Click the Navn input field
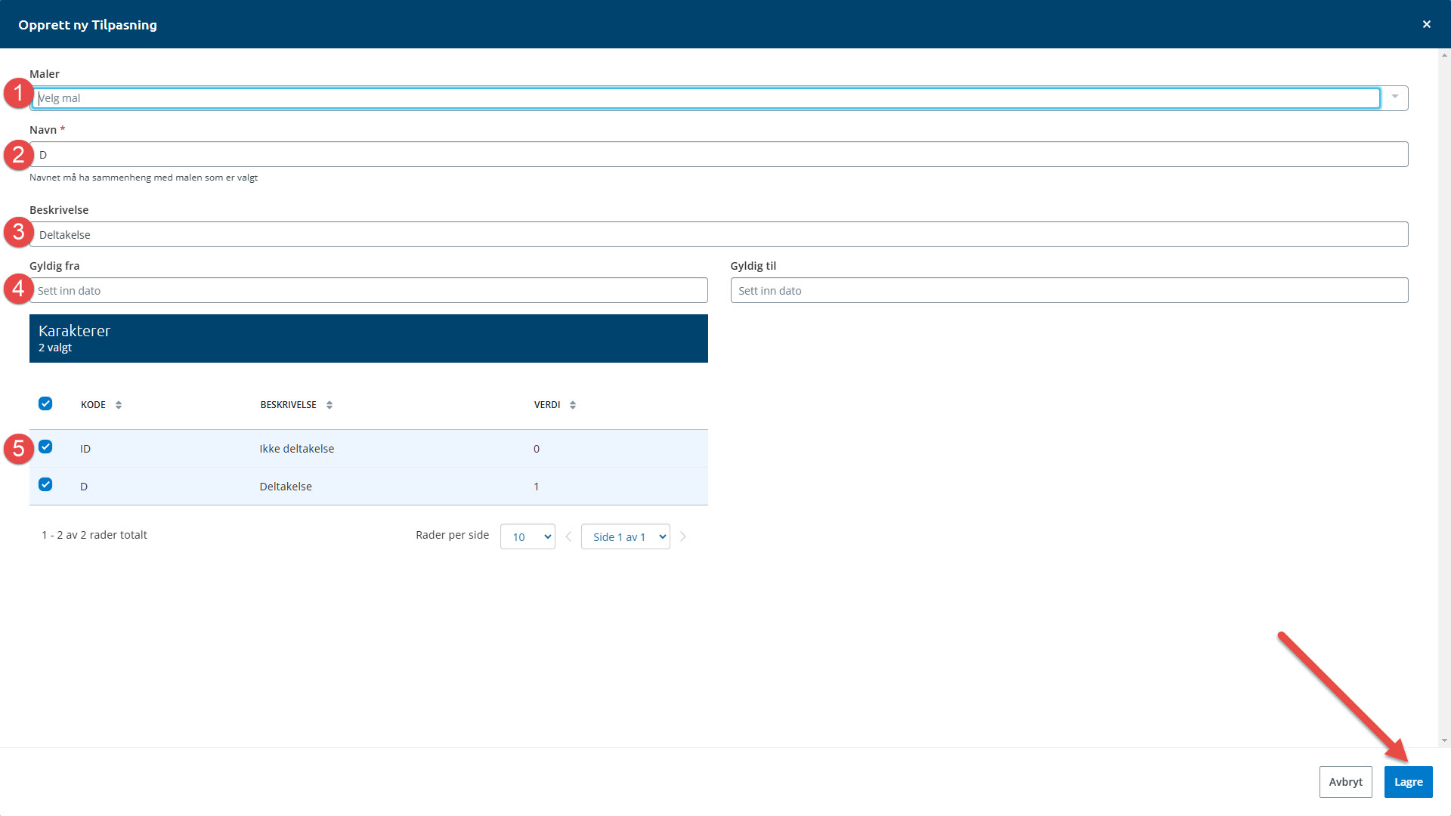1451x816 pixels. pos(718,154)
